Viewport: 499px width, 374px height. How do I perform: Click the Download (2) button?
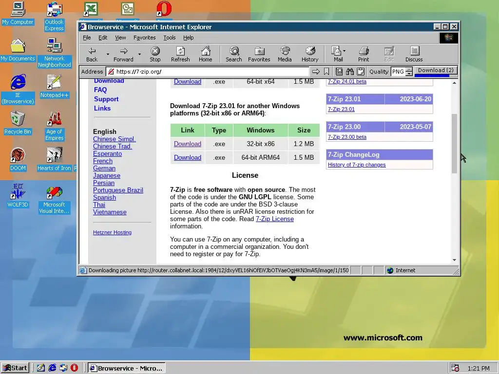pos(436,71)
